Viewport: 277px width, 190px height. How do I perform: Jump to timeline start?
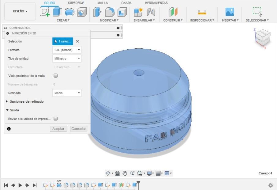[6, 185]
